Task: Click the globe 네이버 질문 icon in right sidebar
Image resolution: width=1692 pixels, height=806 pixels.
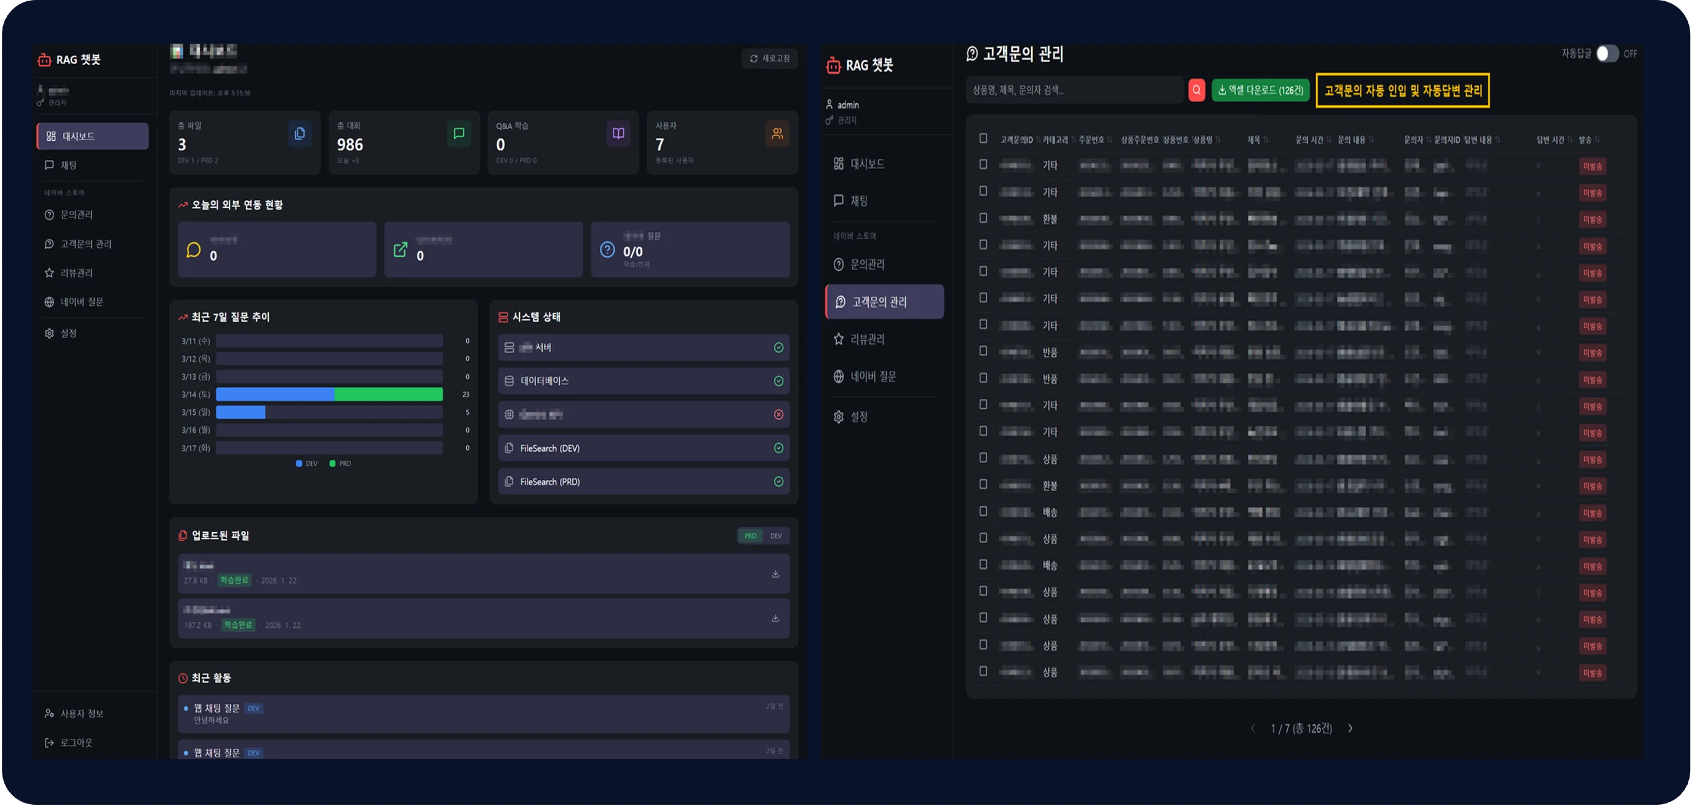Action: tap(839, 377)
